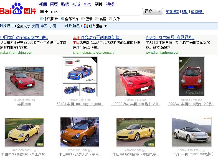This screenshot has height=159, width=218.
Task: Click the nakanihon-china.com URL
Action: pyautogui.click(x=17, y=53)
